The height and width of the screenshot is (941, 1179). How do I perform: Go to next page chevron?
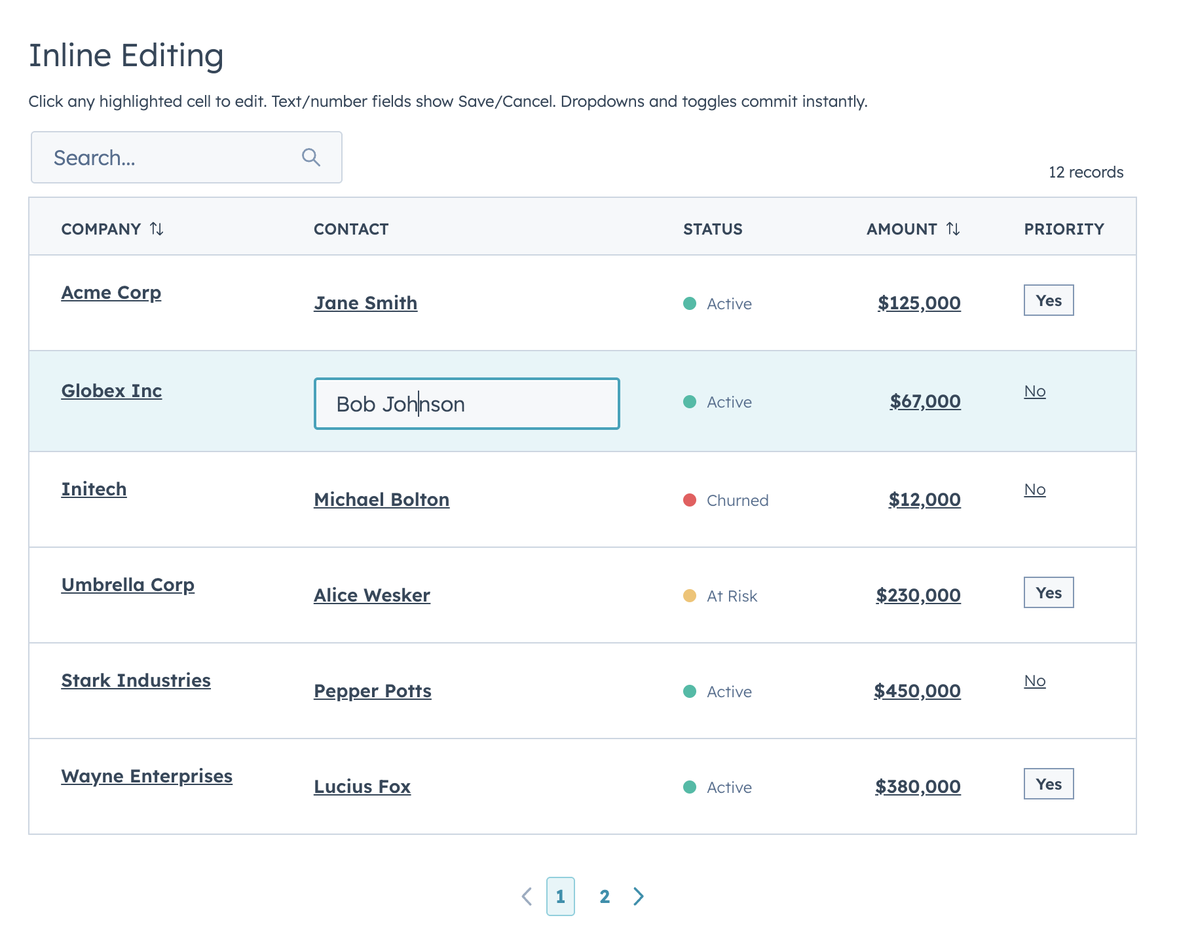pyautogui.click(x=639, y=896)
